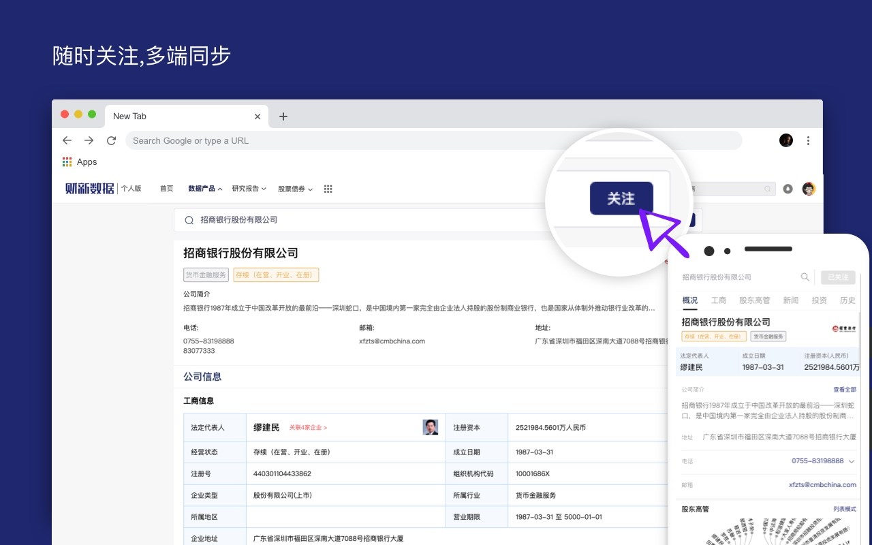Tap the search icon in the phone header
This screenshot has width=872, height=545.
[805, 277]
